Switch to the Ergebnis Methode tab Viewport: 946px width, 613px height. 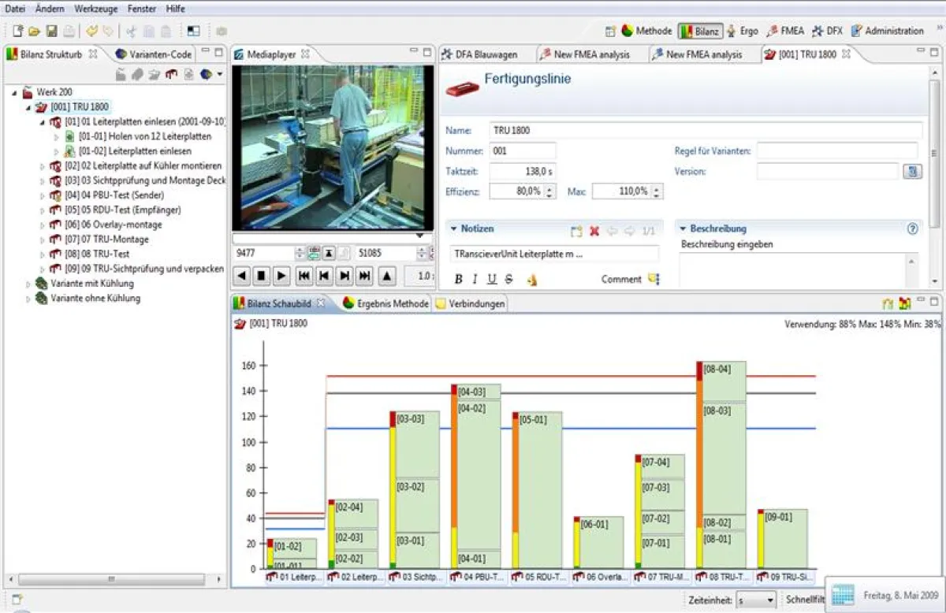[386, 303]
